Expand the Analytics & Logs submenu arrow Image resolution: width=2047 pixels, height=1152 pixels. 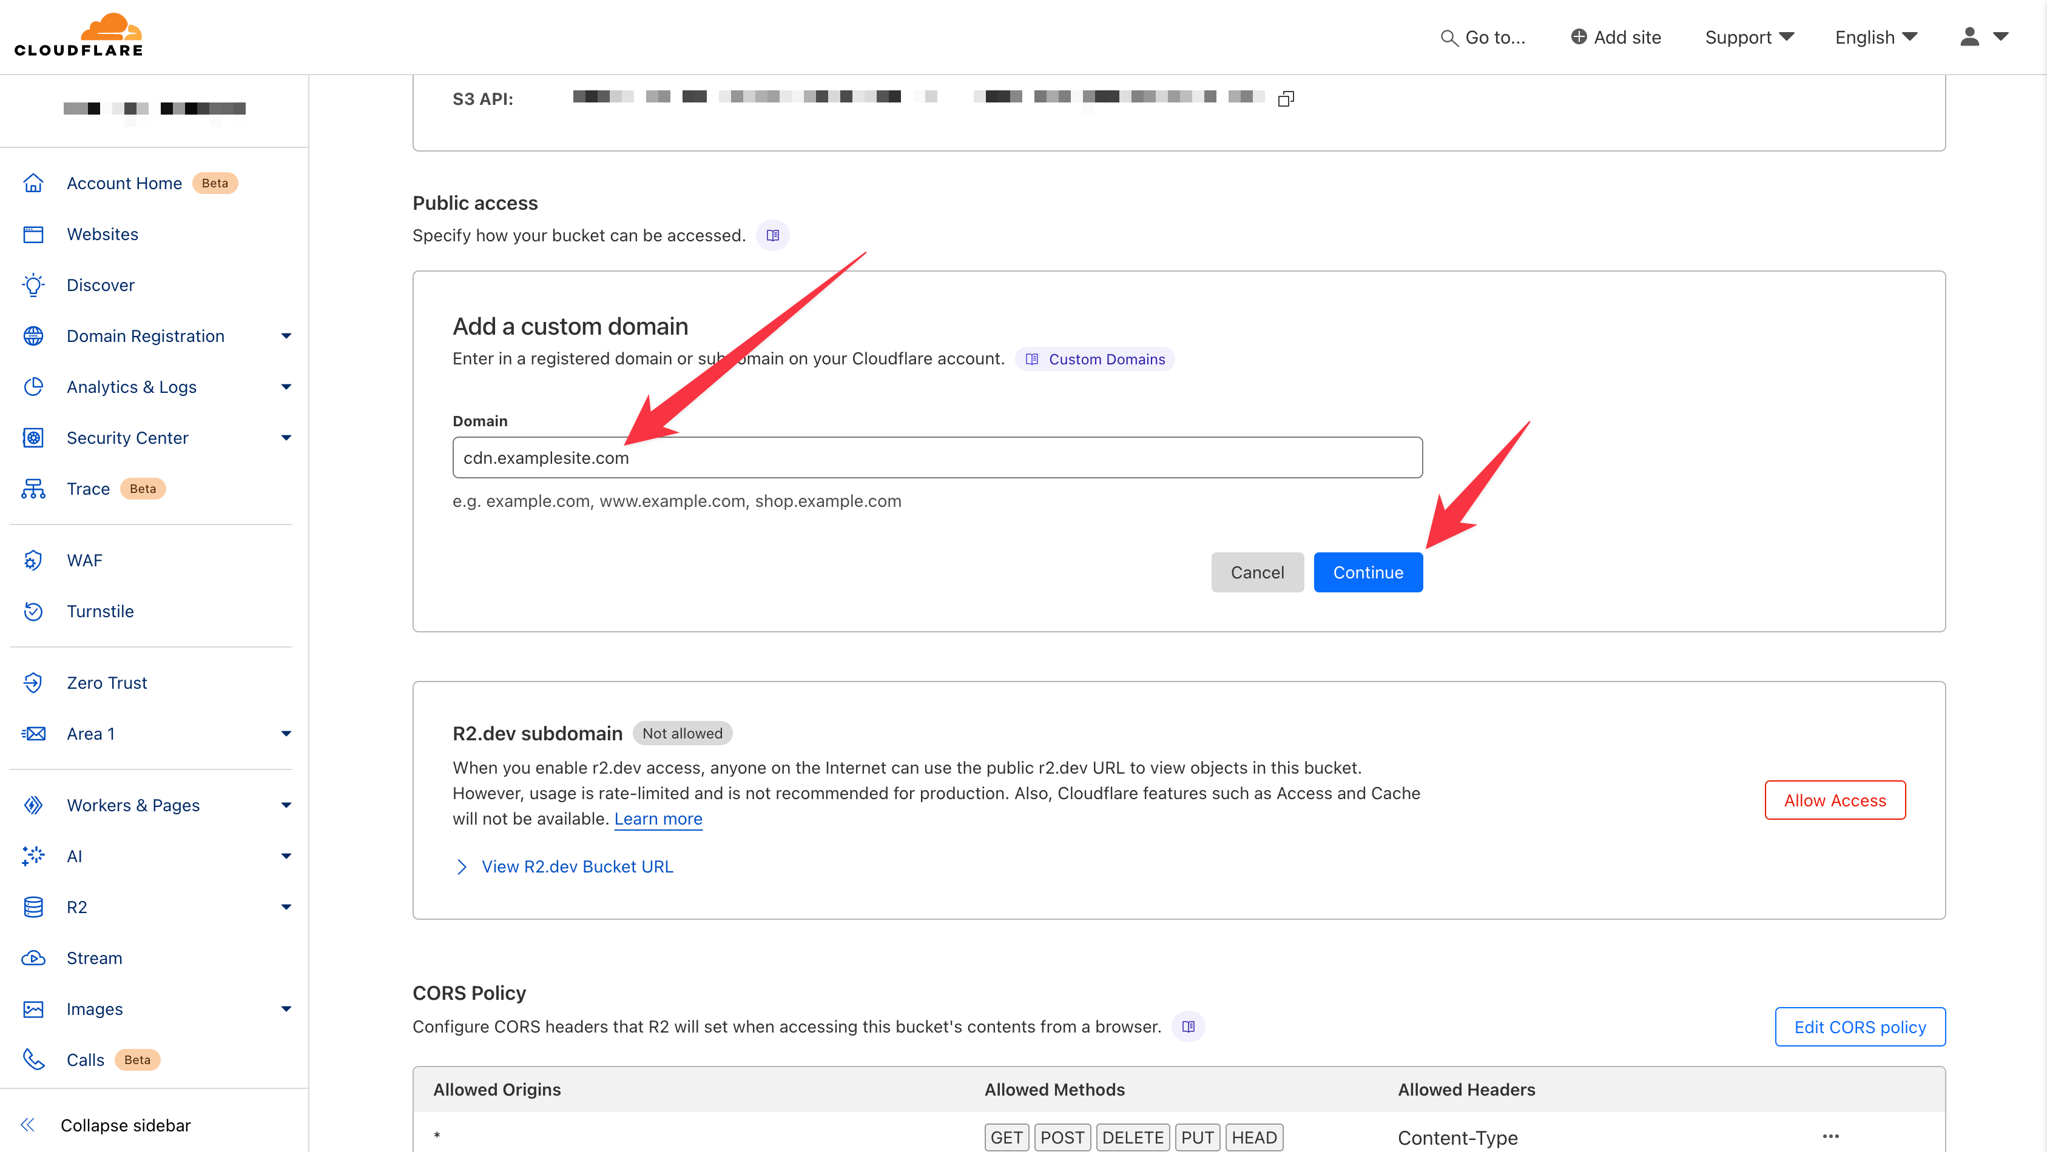coord(286,387)
